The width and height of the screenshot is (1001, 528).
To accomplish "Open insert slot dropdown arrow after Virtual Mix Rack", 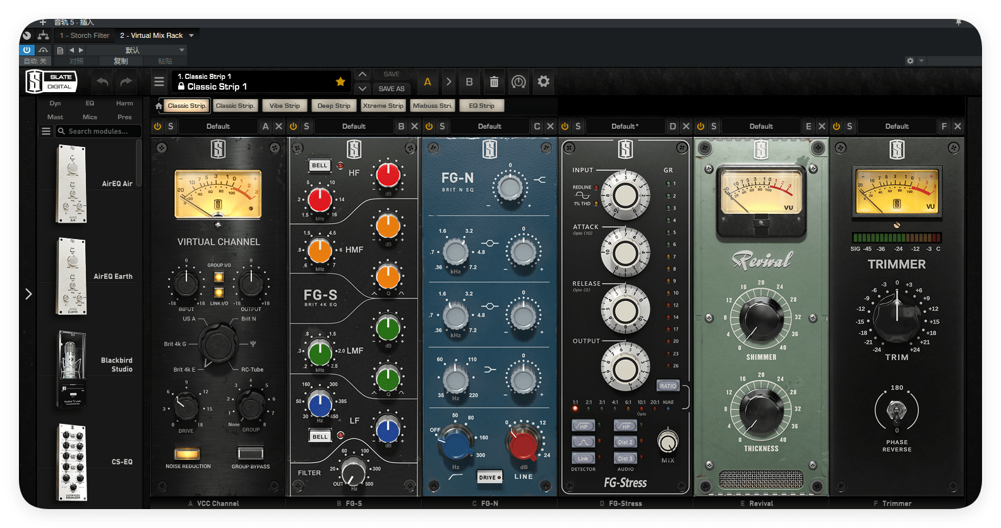I will (x=191, y=35).
